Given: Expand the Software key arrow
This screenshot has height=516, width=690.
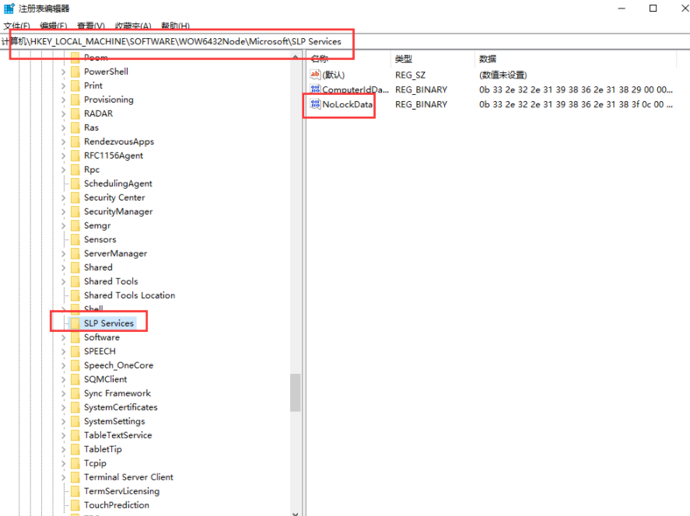Looking at the screenshot, I should pos(63,337).
